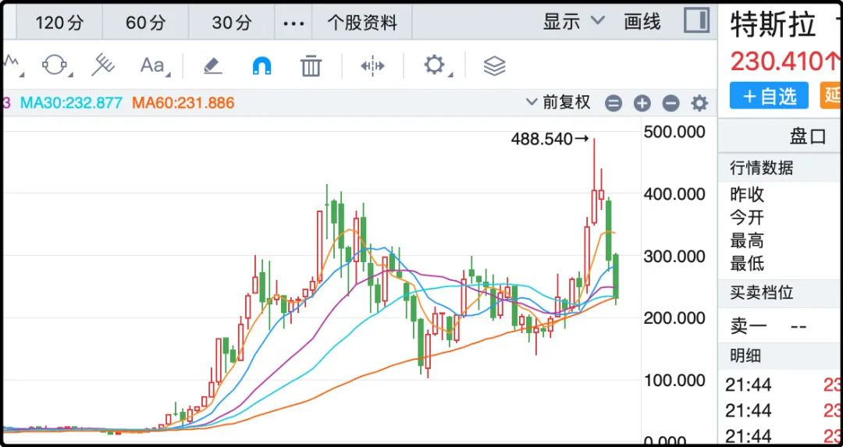
Task: Toggle the right side panel layout
Action: click(x=695, y=21)
